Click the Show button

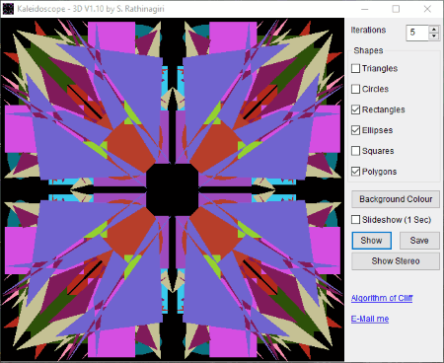click(372, 241)
